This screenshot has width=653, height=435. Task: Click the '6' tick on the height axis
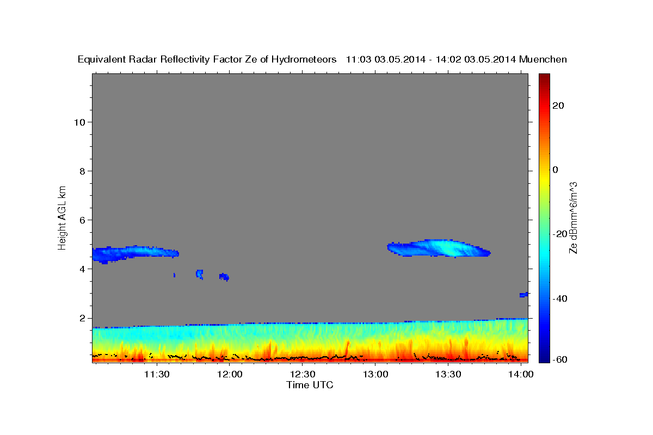click(x=82, y=220)
